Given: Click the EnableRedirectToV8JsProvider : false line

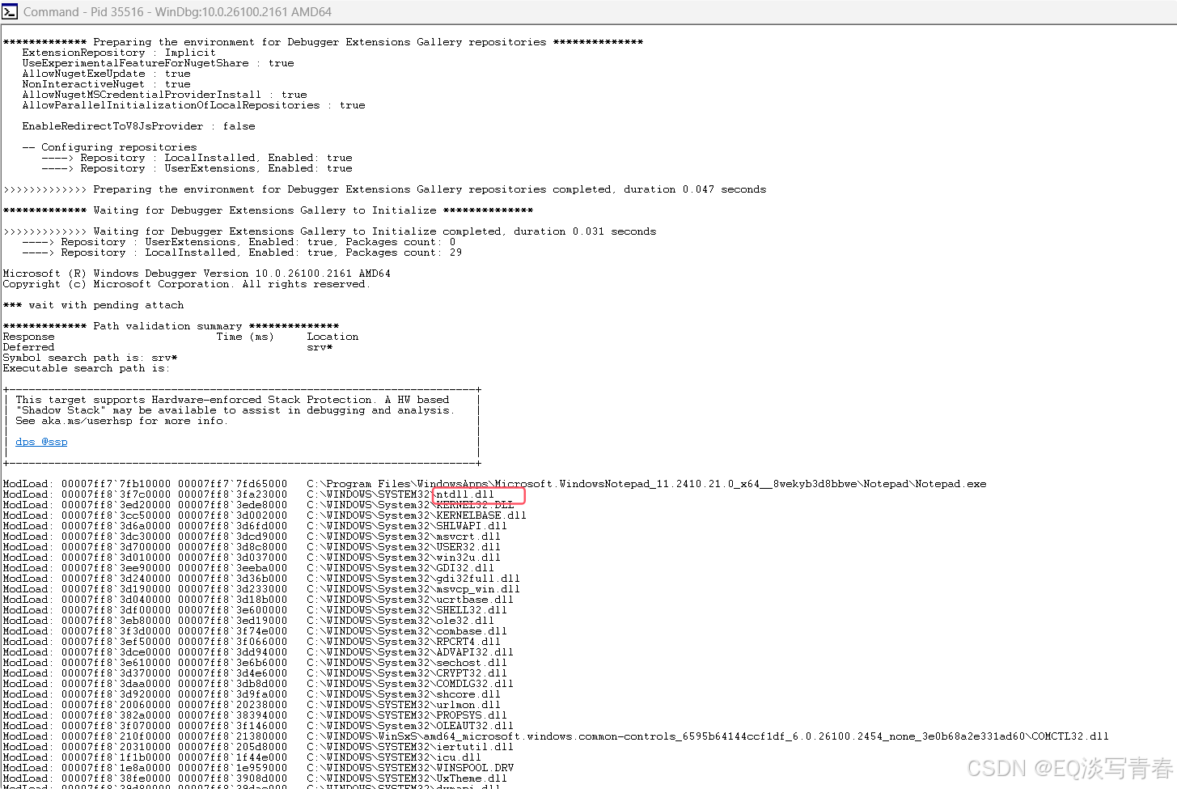Looking at the screenshot, I should (x=138, y=126).
